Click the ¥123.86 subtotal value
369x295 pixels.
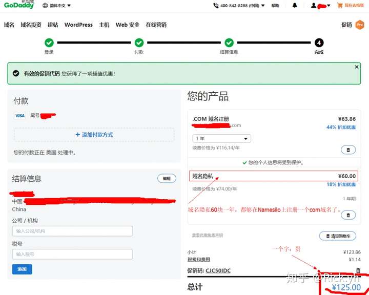pos(352,252)
